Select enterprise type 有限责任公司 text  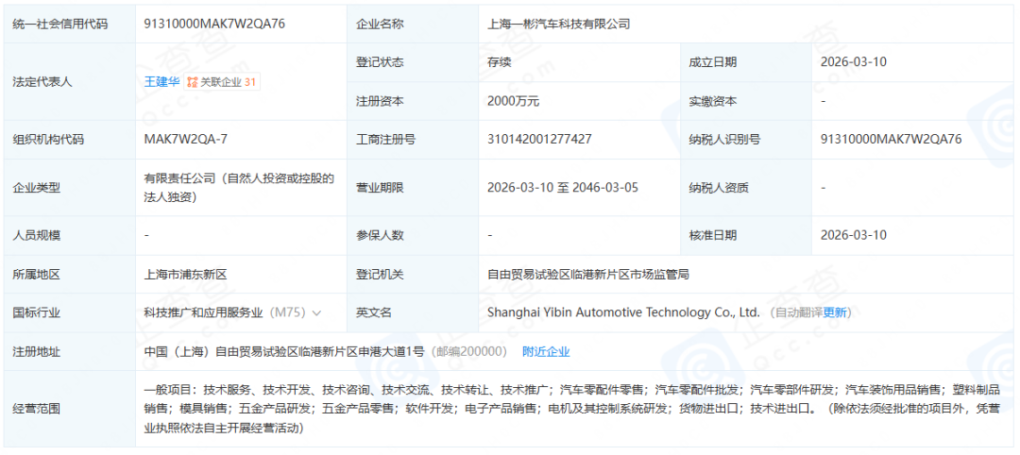(240, 188)
